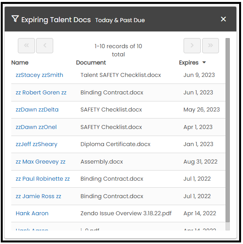Open zz Robert Goren zz profile
Viewport: 243px width, 244px height.
[41, 92]
